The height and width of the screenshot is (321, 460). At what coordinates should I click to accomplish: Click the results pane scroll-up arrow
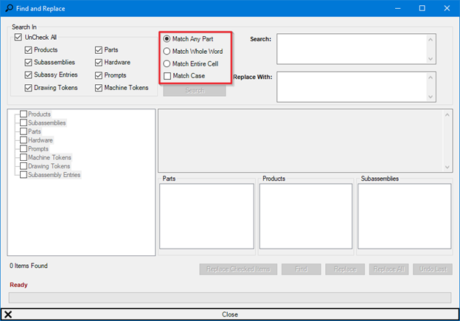447,115
